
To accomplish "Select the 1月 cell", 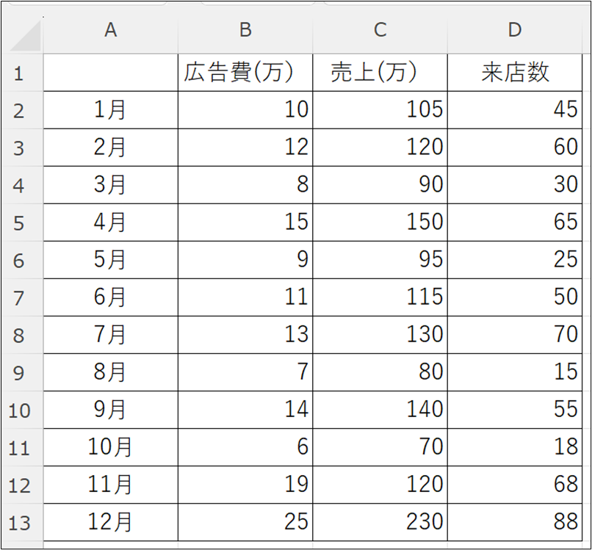I will (110, 110).
